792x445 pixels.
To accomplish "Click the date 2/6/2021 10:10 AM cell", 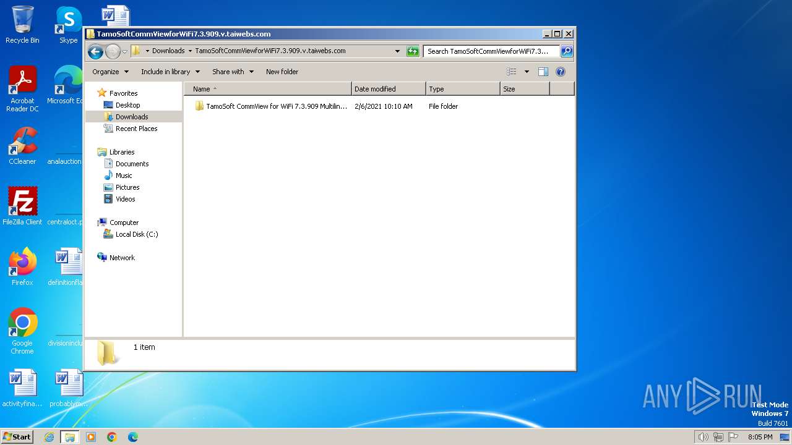I will coord(384,106).
